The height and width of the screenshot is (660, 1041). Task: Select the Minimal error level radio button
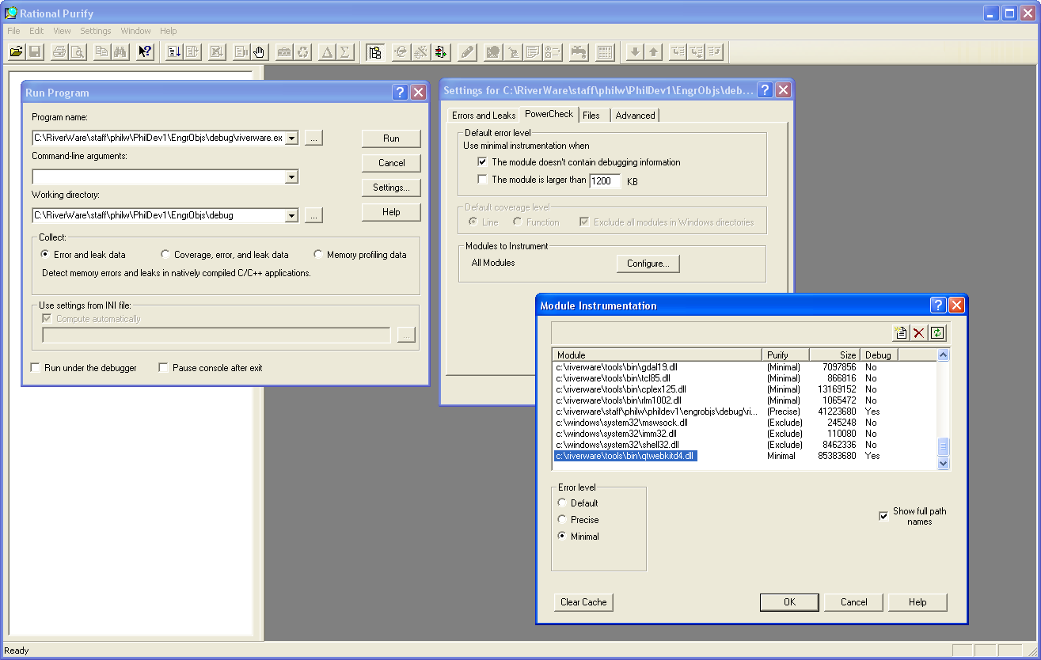point(563,537)
